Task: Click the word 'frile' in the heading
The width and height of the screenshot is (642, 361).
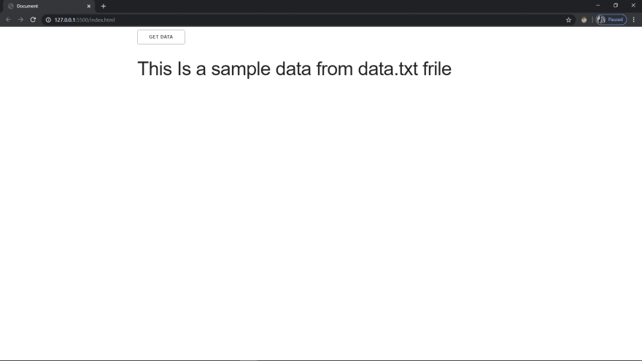Action: (x=437, y=69)
